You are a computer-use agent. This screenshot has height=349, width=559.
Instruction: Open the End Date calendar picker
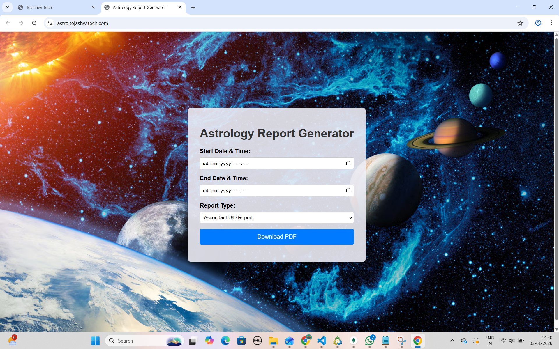[x=348, y=190]
